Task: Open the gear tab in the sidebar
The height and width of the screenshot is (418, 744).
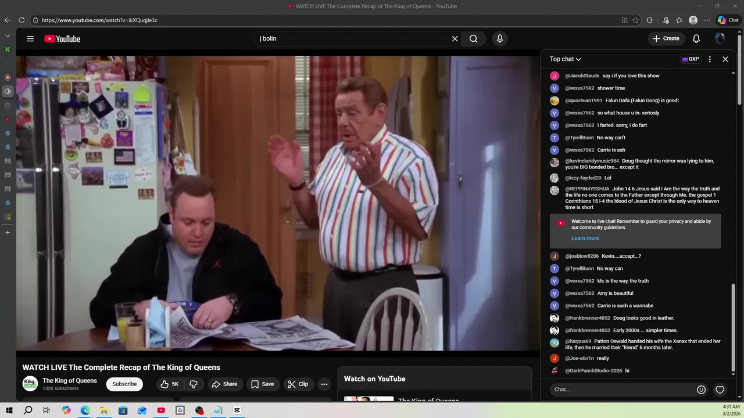Action: 8,106
